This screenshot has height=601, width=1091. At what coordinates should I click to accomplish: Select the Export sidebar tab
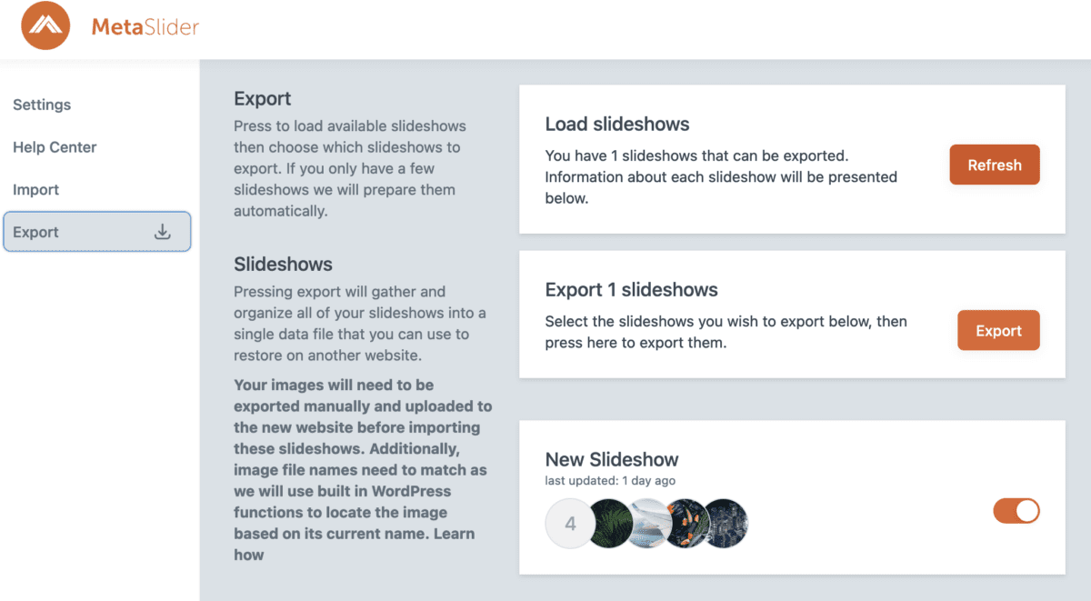tap(35, 232)
